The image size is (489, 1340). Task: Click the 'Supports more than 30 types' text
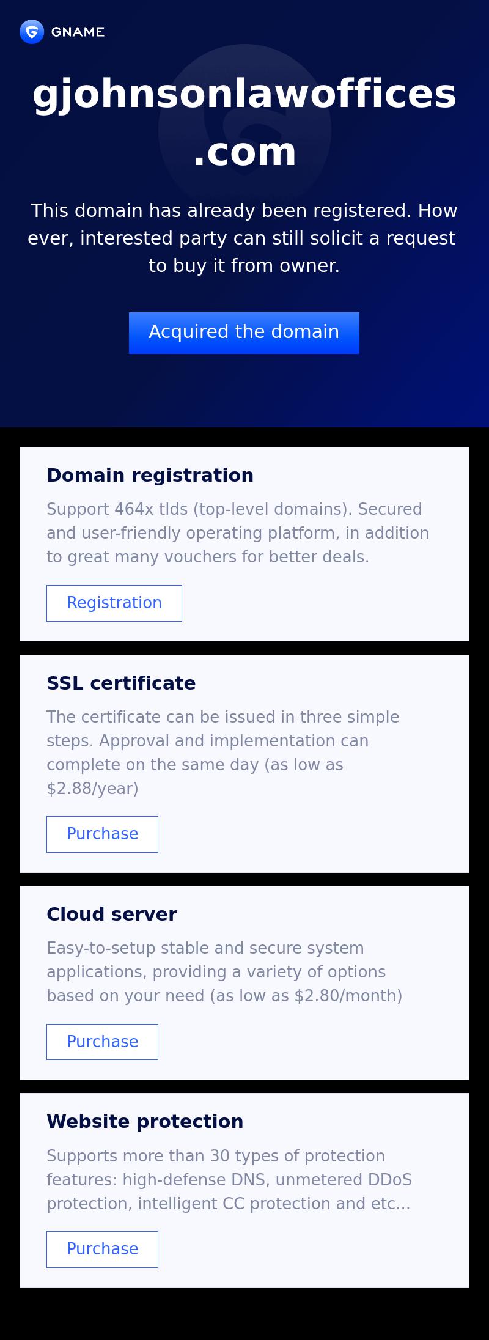pos(216,1156)
